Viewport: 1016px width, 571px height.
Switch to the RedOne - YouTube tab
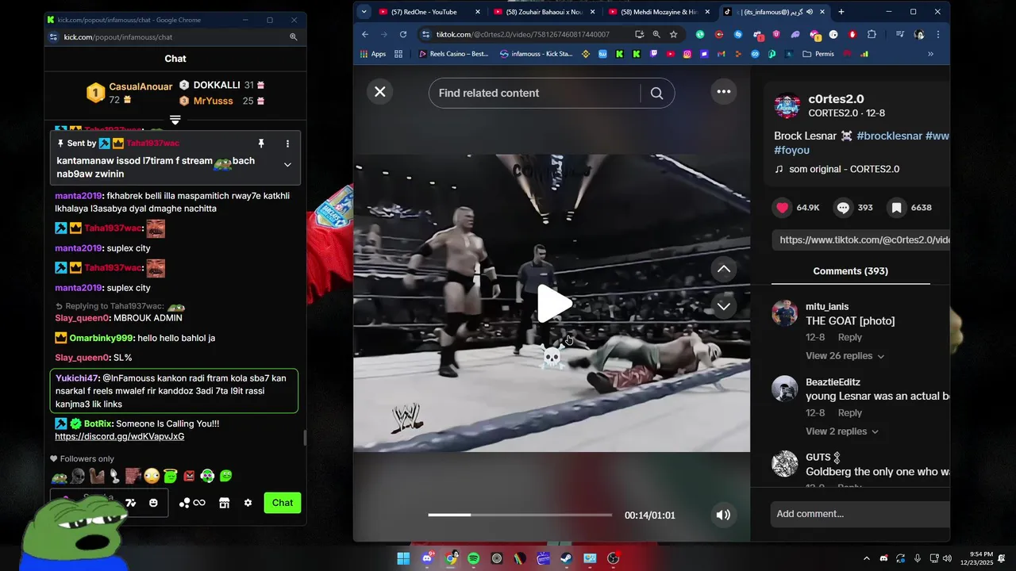tap(429, 12)
